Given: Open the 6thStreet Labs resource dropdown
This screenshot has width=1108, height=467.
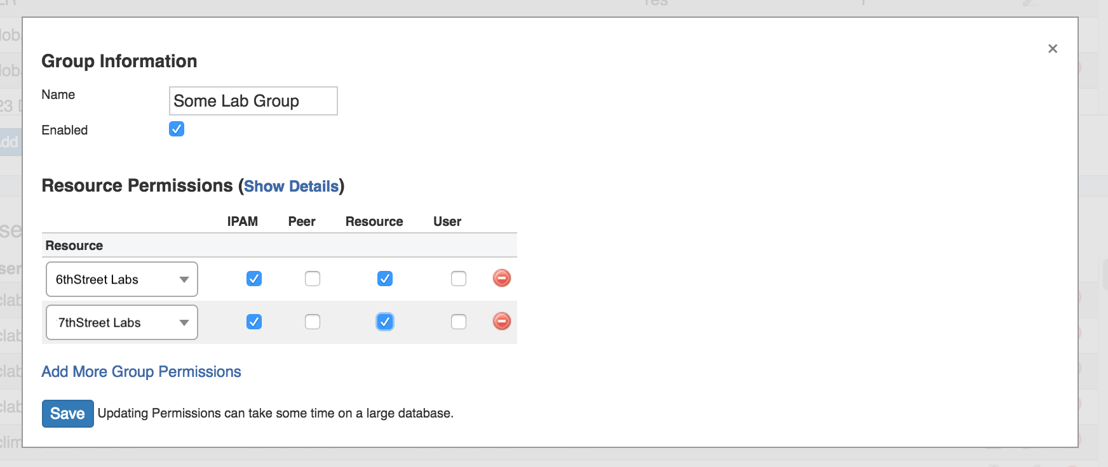Looking at the screenshot, I should click(x=122, y=279).
